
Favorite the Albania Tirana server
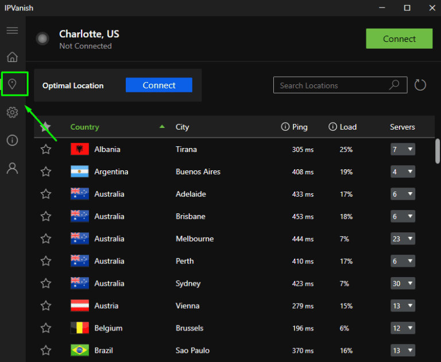(46, 149)
